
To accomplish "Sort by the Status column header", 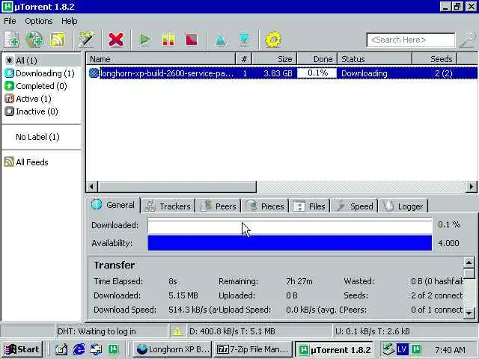I will pos(374,59).
